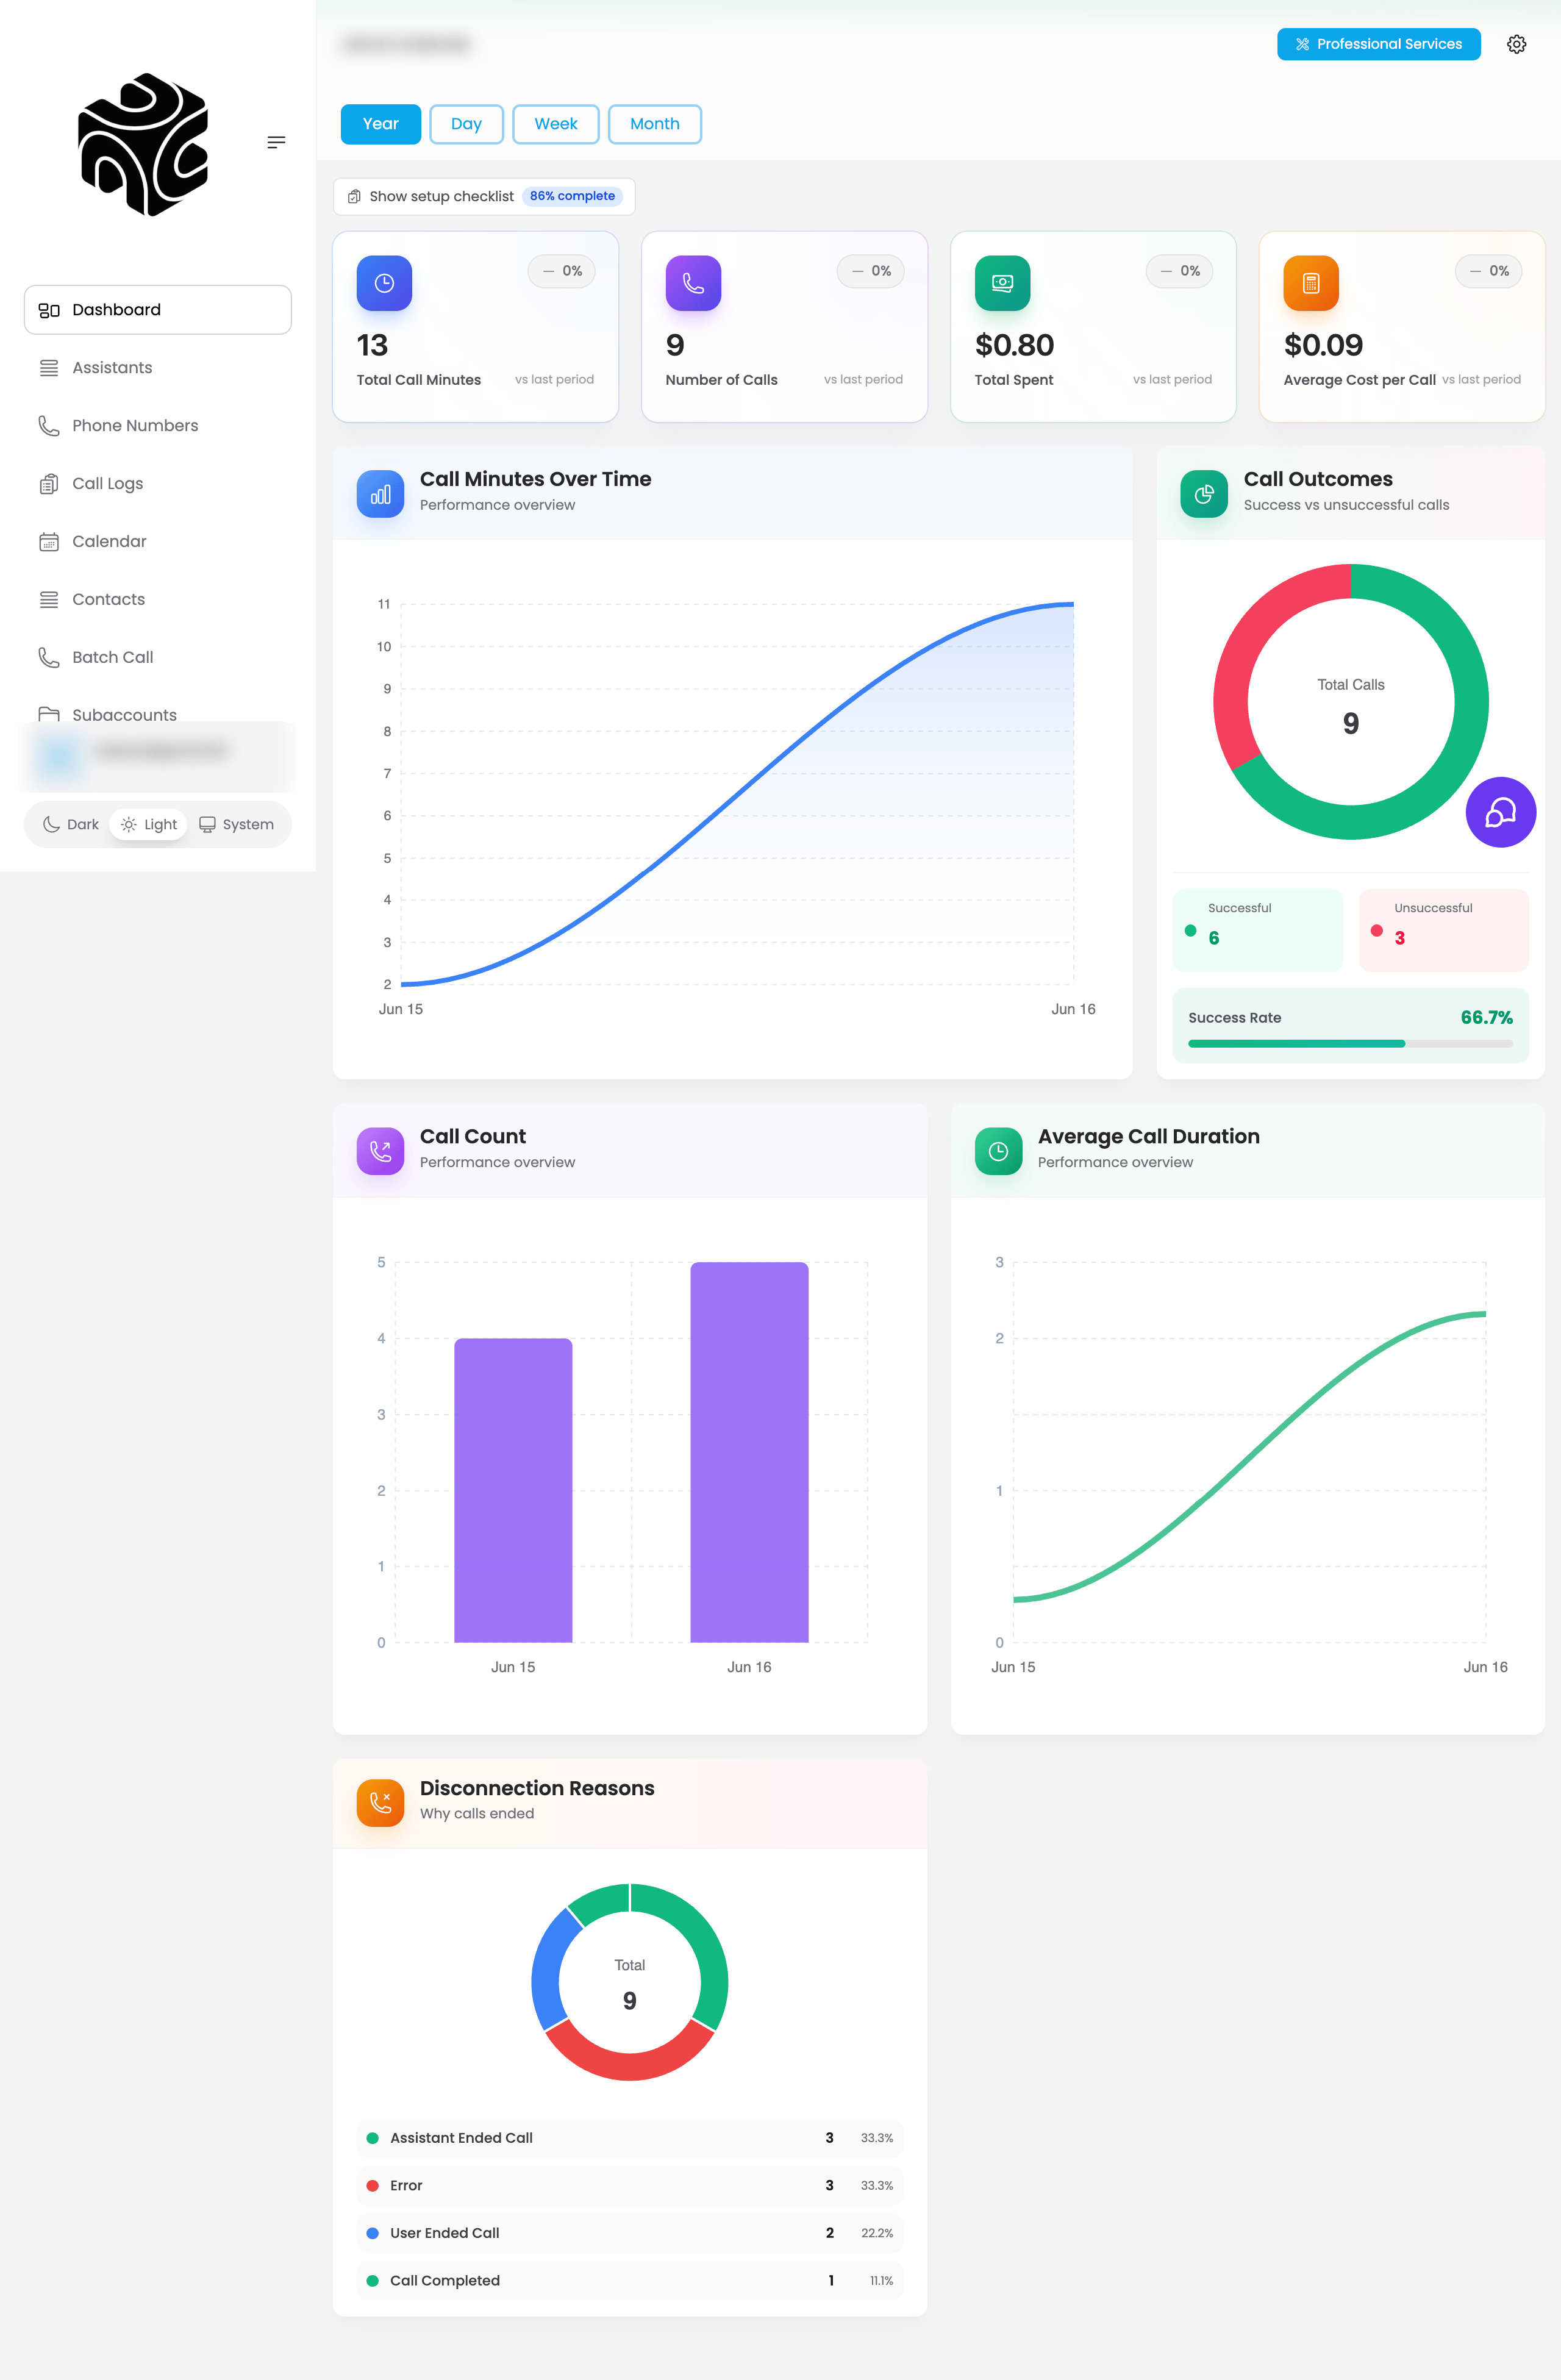Select the Week time range

tap(556, 124)
